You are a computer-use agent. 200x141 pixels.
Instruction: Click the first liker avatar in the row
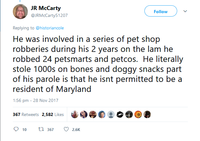tap(75, 114)
